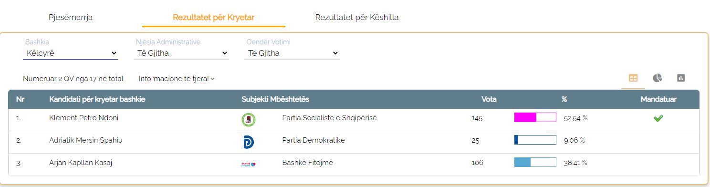Screen dimensions: 710x187
Task: Click the light blue percentage bar for Bashkë Fitojmë
Action: coord(535,163)
